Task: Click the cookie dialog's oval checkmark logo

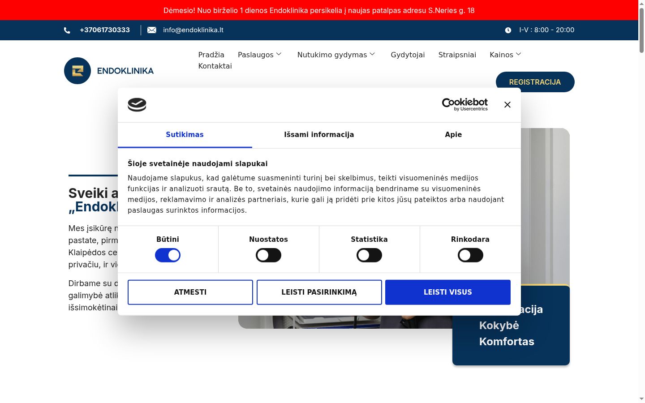Action: 137,104
